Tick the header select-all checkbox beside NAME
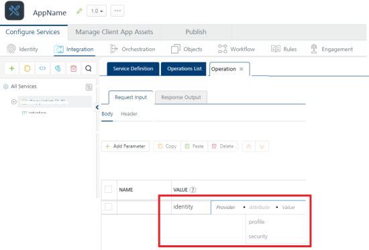The width and height of the screenshot is (369, 250). [108, 189]
